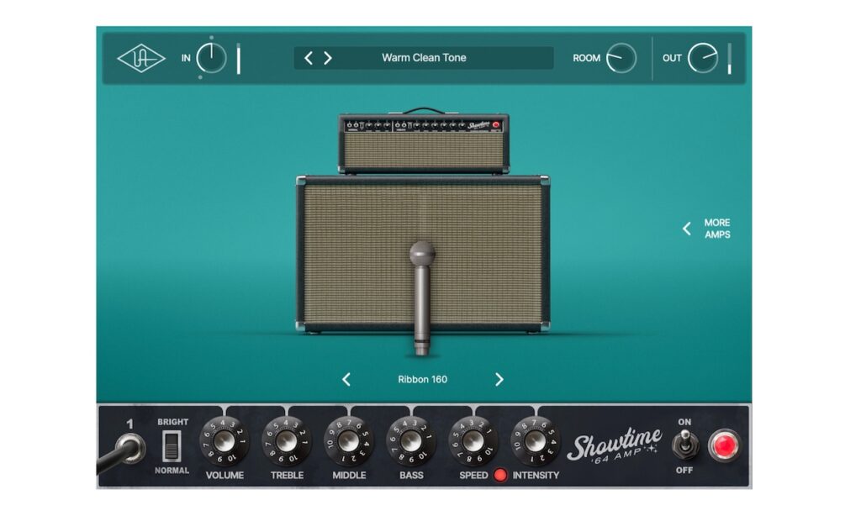Toggle the red tremolo button between Speed and Intensity
Image resolution: width=861 pixels, height=516 pixels.
pos(500,475)
